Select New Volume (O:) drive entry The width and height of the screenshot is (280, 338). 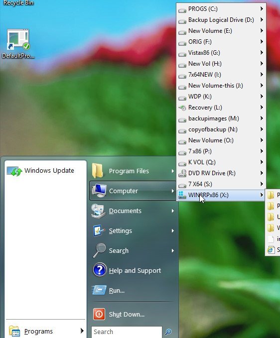pyautogui.click(x=221, y=140)
